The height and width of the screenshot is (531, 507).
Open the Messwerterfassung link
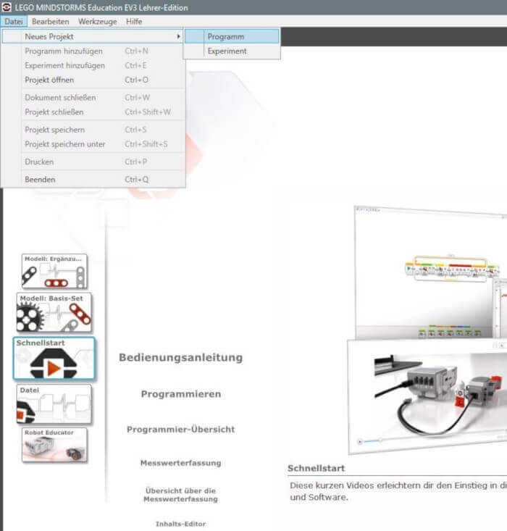pos(181,463)
